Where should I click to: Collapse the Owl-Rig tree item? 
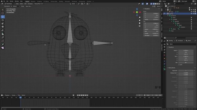[166, 14]
